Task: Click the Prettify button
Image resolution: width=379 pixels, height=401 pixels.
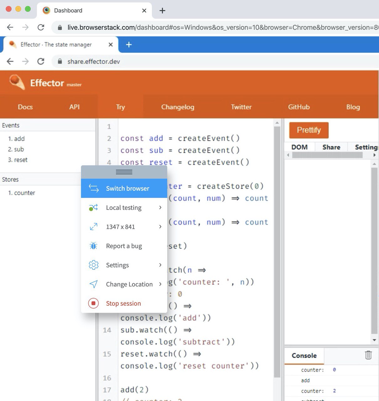Action: [309, 130]
